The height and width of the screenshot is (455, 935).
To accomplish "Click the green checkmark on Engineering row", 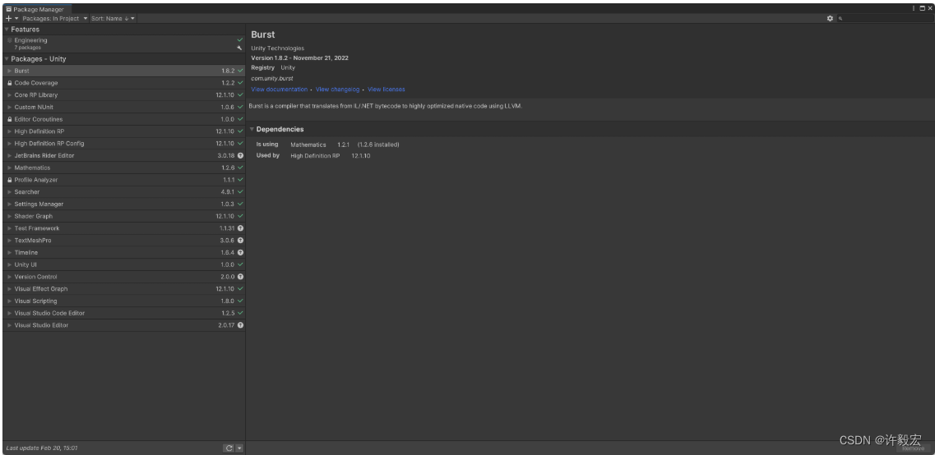I will pos(240,40).
